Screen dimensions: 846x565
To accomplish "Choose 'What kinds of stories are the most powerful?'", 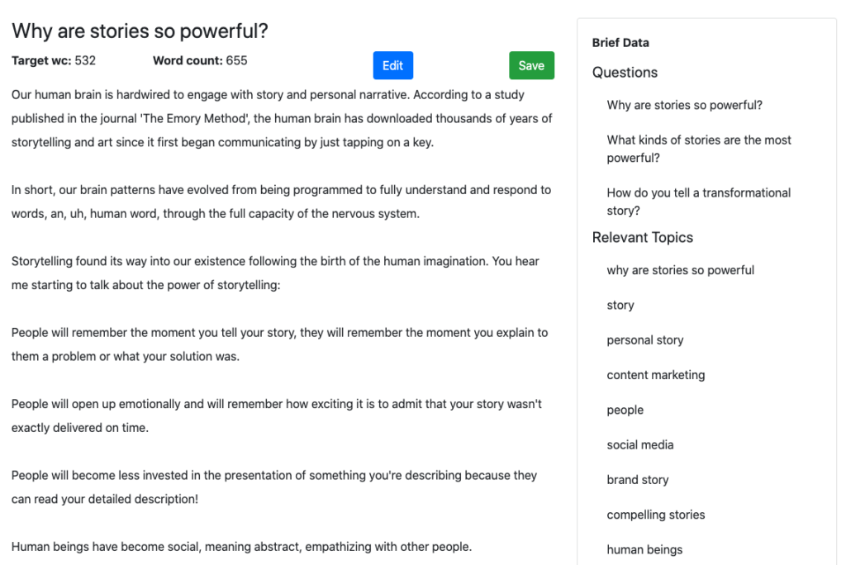I will tap(699, 149).
